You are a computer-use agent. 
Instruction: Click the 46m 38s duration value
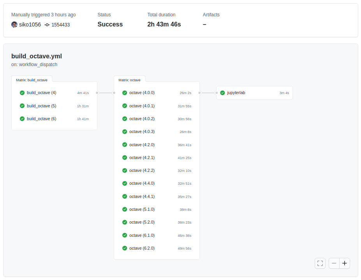point(185,235)
